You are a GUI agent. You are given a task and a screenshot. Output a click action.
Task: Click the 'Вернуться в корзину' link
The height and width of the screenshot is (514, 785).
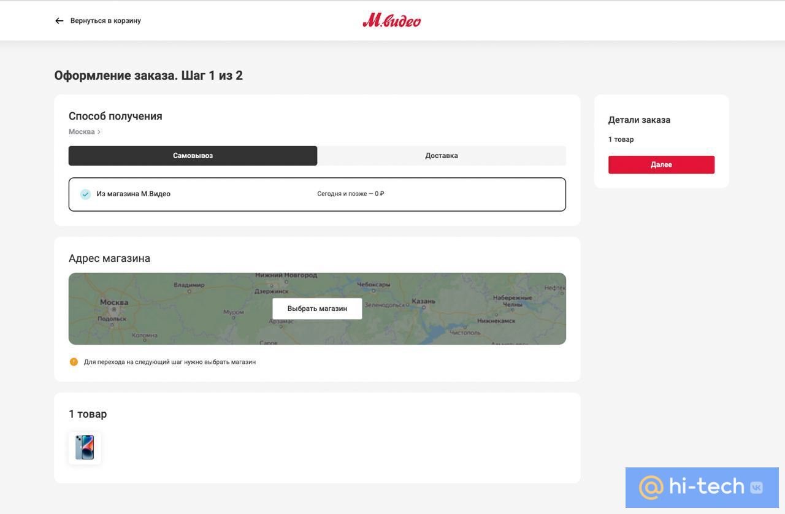tap(105, 21)
